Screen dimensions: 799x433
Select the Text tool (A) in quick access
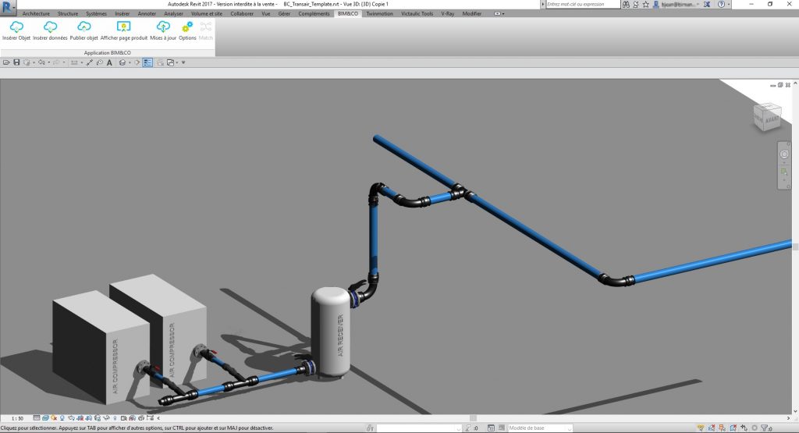109,62
